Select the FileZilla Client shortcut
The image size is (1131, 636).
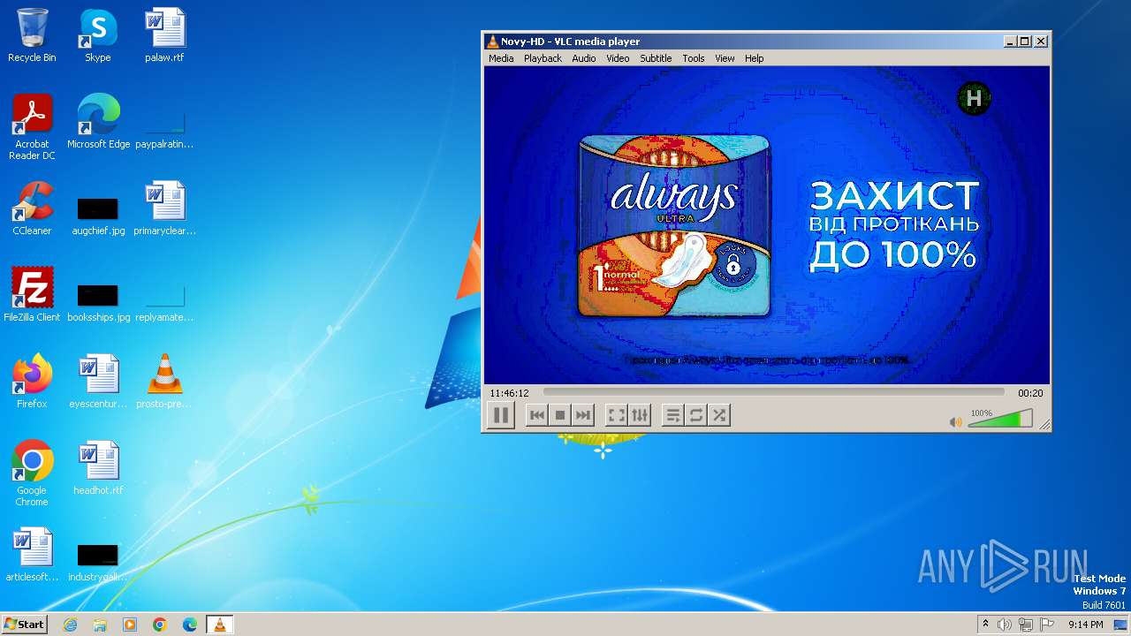click(32, 295)
